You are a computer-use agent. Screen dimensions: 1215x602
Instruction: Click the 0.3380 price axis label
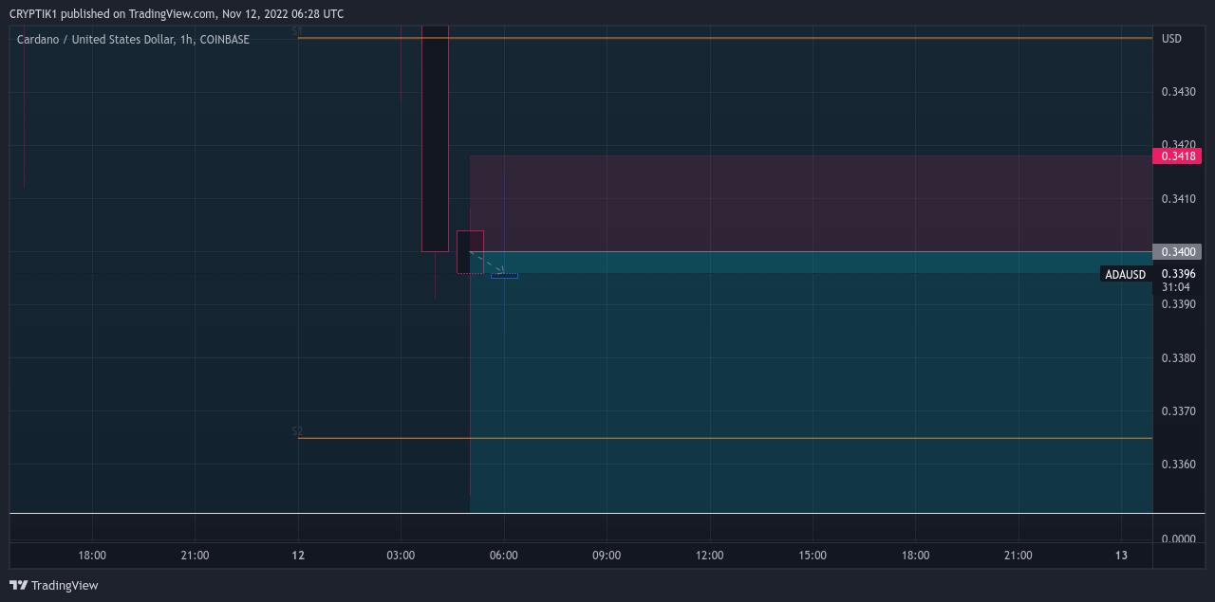coord(1177,358)
